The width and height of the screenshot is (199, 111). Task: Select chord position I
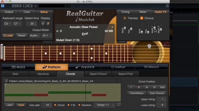click(x=131, y=87)
